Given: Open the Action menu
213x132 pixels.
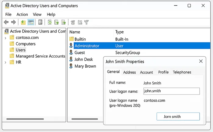Looking at the screenshot, I should (22, 14).
